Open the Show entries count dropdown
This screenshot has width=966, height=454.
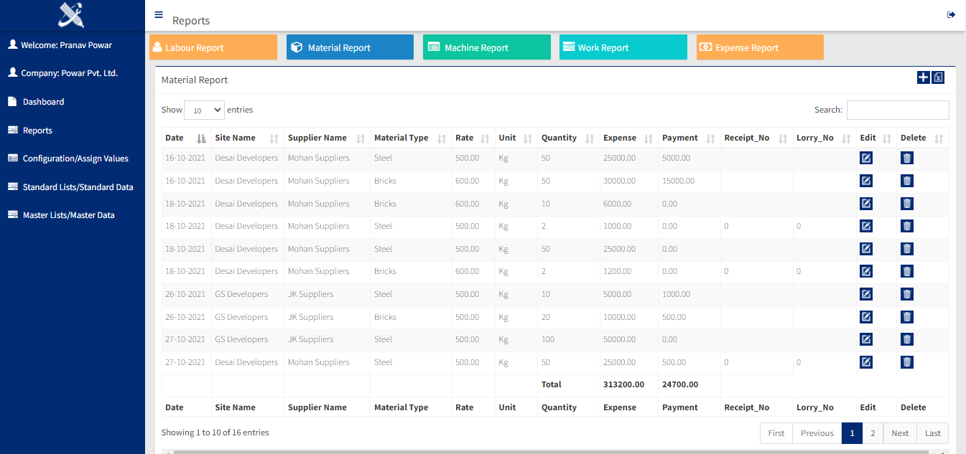(205, 110)
